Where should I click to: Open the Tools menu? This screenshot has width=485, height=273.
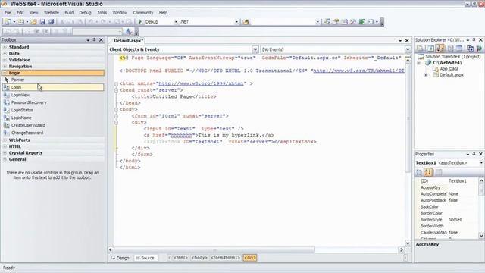102,13
